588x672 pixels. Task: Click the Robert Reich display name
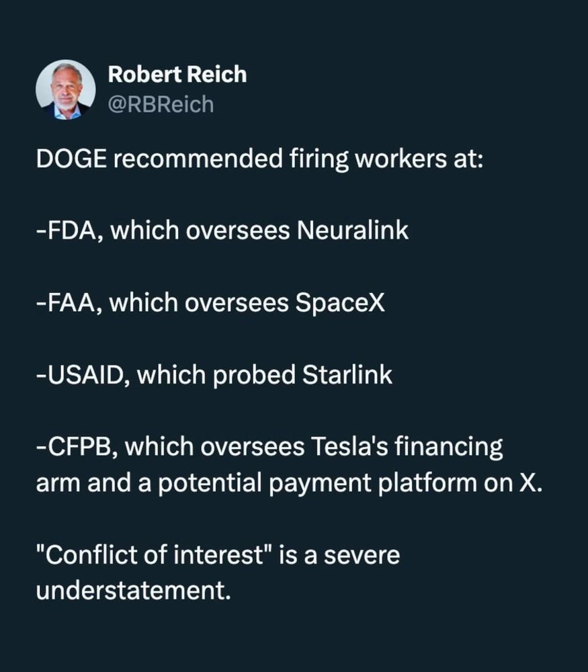tap(177, 75)
